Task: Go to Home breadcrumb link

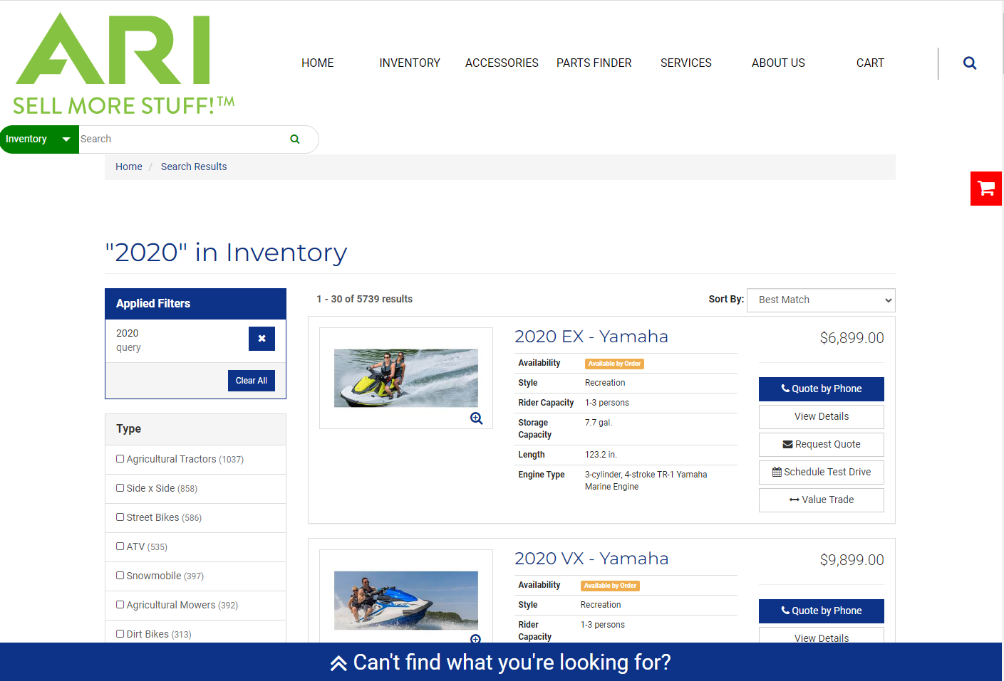Action: point(129,167)
